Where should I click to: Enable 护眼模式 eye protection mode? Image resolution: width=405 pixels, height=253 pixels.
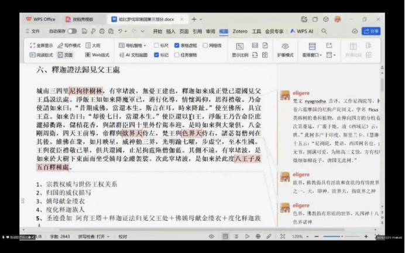point(285,50)
